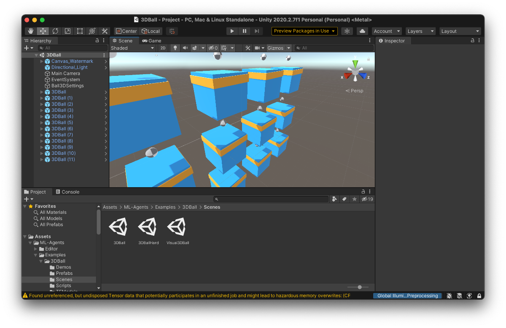
Task: Open Scene view component tools wrench
Action: (248, 48)
